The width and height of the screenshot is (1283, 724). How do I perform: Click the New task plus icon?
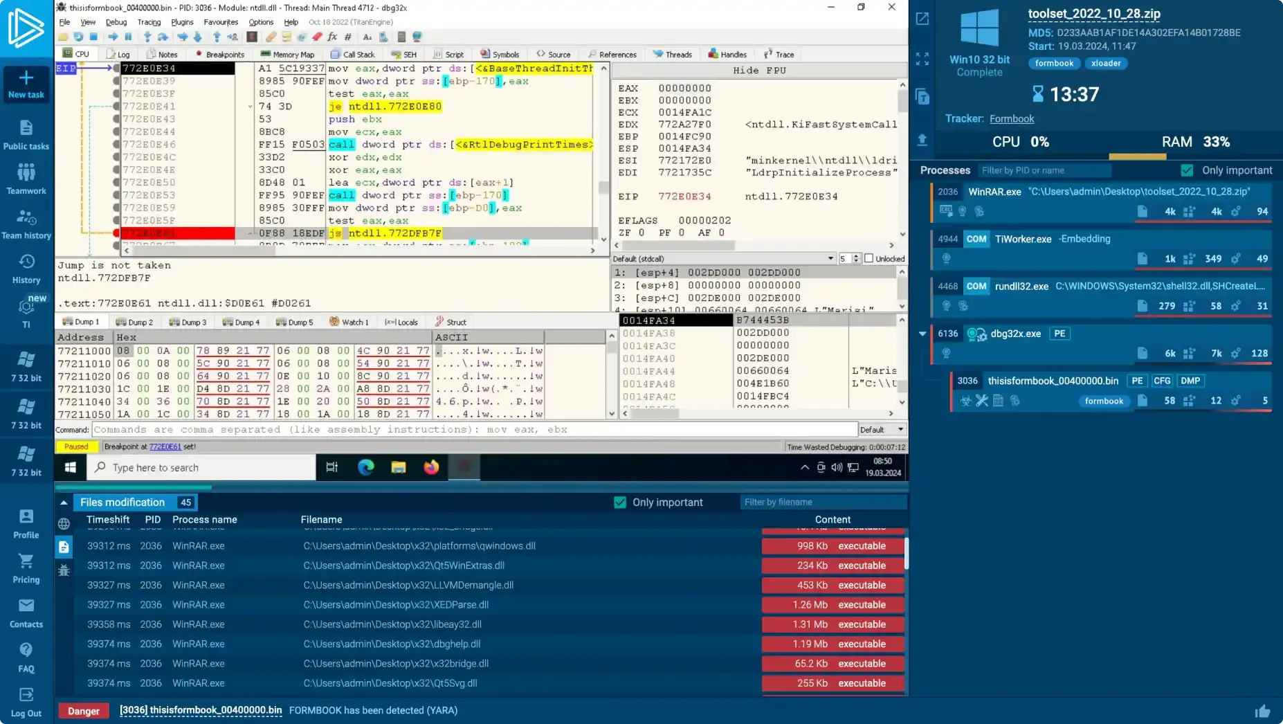pos(26,78)
